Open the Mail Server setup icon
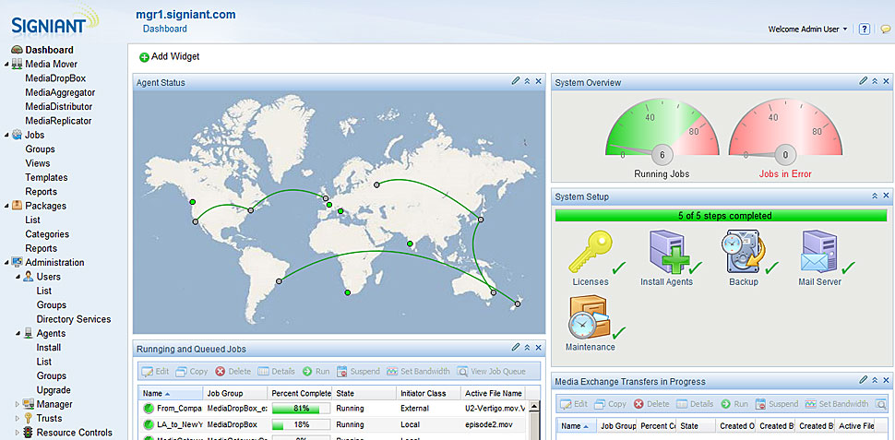The image size is (895, 440). [818, 251]
